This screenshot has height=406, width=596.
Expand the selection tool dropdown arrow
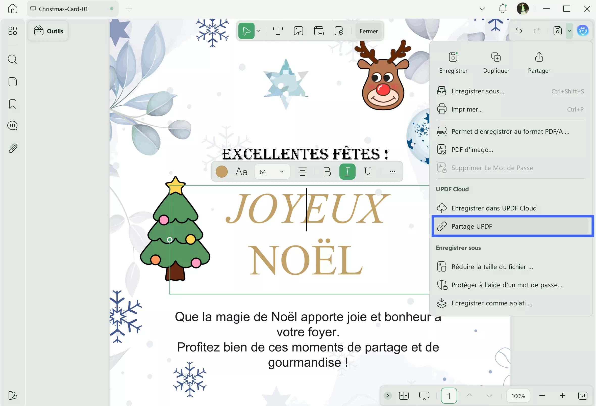point(258,31)
